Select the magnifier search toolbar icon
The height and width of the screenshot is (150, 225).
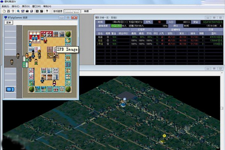[x=18, y=11]
